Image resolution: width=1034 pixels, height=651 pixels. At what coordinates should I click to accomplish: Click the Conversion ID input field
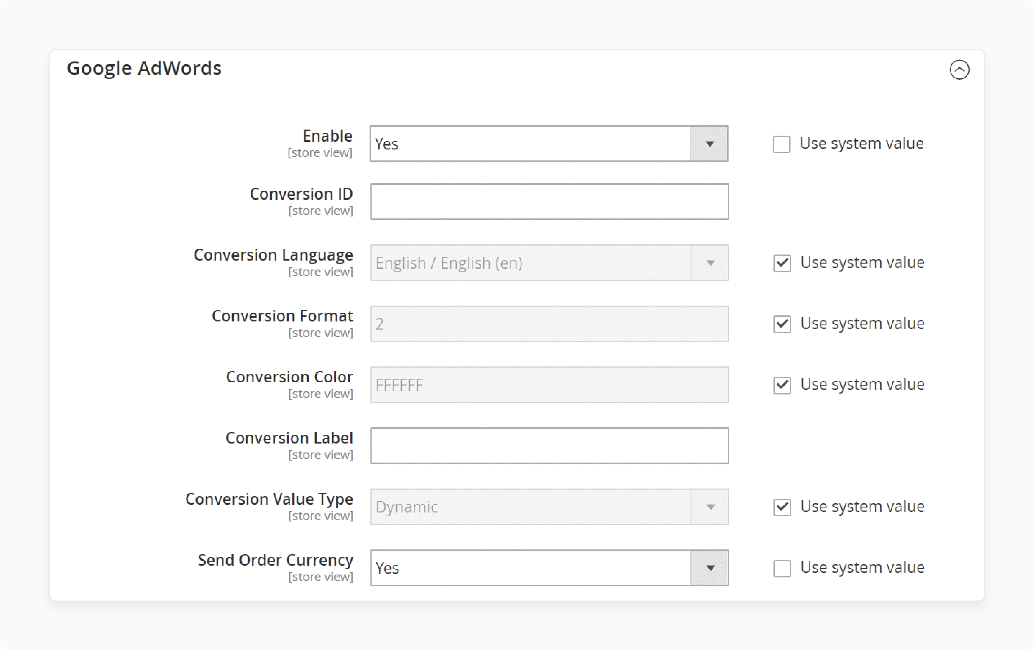549,202
